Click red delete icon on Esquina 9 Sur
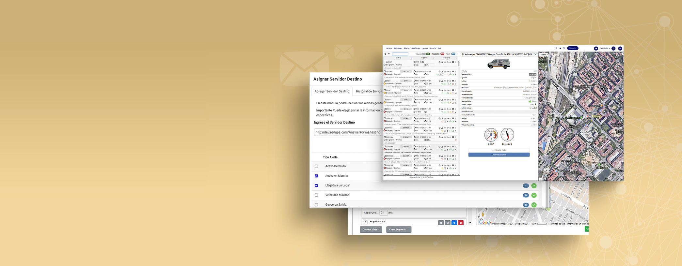 coord(461,223)
